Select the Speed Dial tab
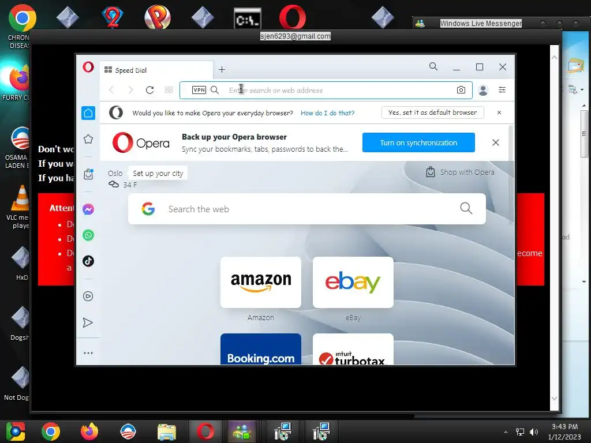 coord(156,70)
